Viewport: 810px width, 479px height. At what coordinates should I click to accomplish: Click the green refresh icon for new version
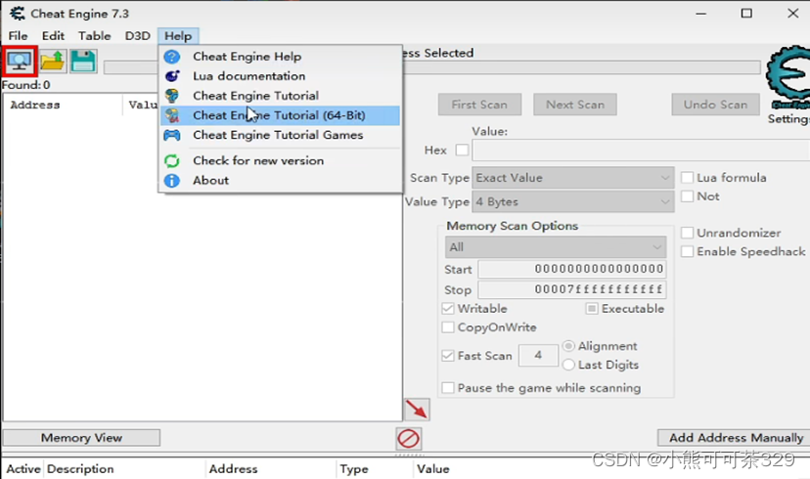pyautogui.click(x=172, y=161)
